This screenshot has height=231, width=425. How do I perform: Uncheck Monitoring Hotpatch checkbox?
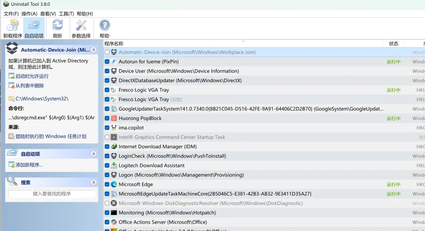107,213
